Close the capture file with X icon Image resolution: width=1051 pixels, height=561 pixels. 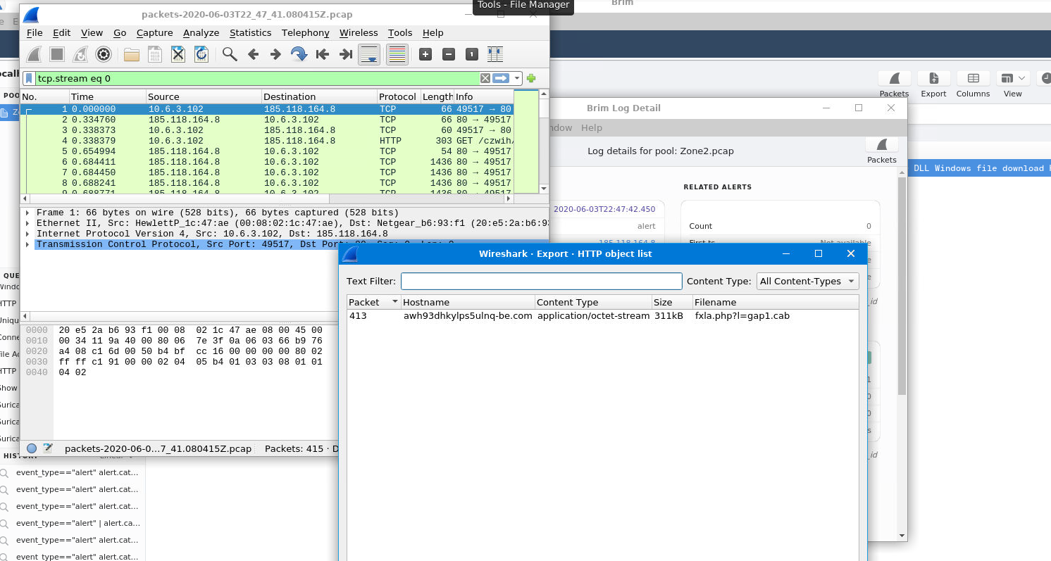pyautogui.click(x=178, y=54)
